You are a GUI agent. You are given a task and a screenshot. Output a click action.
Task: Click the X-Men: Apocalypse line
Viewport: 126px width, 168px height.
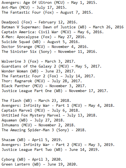[44, 37]
